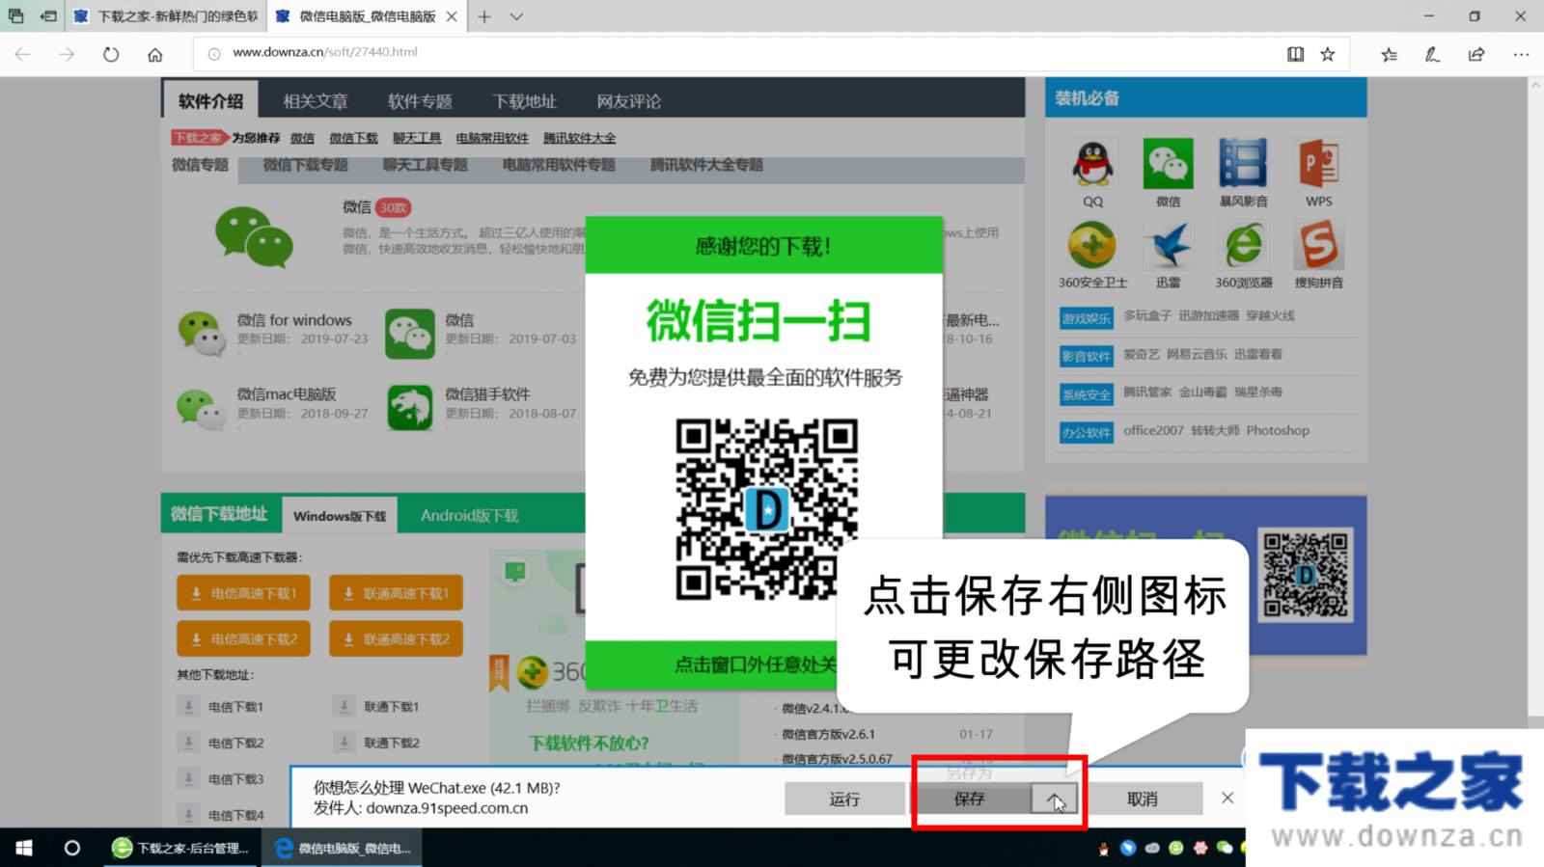Click the 电信高速下载2 button
The height and width of the screenshot is (867, 1544).
(243, 638)
